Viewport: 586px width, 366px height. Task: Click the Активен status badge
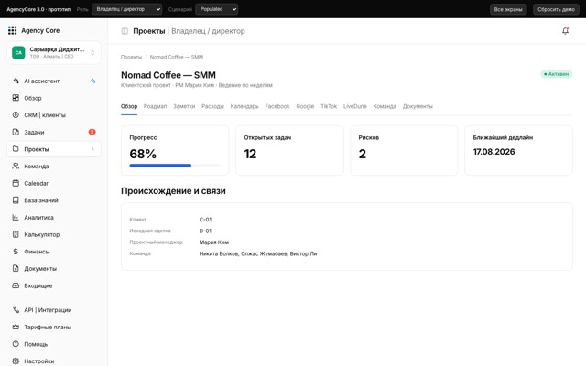[556, 74]
